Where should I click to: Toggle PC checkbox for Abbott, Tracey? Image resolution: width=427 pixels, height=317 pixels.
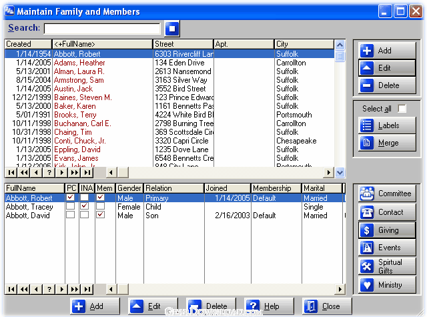tap(71, 206)
